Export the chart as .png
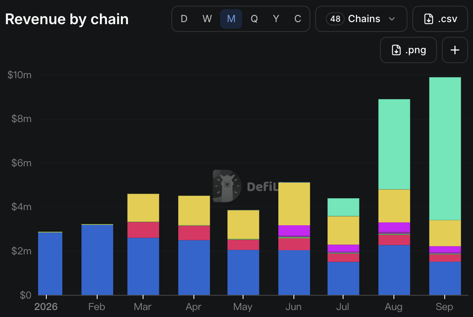Image resolution: width=473 pixels, height=317 pixels. point(408,50)
